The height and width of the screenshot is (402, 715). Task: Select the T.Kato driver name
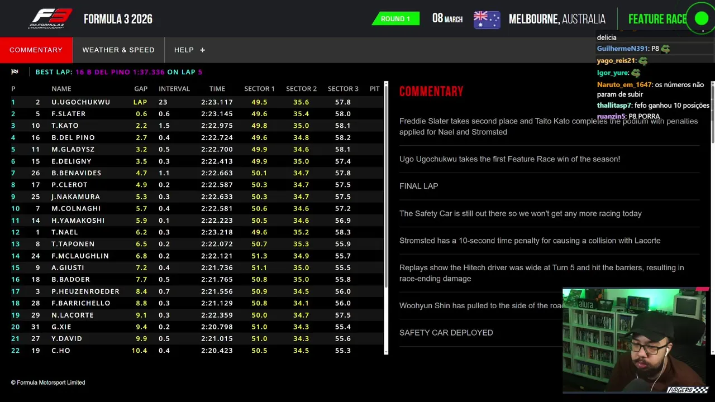[65, 126]
